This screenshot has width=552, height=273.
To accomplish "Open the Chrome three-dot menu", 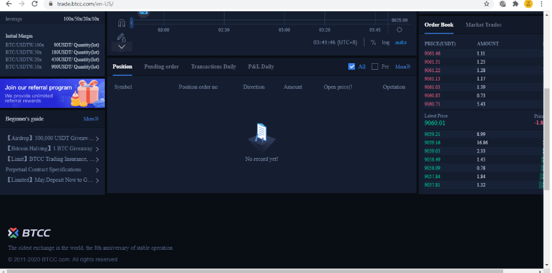I will coord(541,4).
